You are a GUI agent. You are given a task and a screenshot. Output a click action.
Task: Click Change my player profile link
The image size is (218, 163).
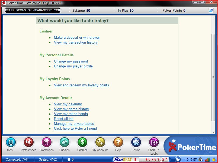tap(73, 66)
